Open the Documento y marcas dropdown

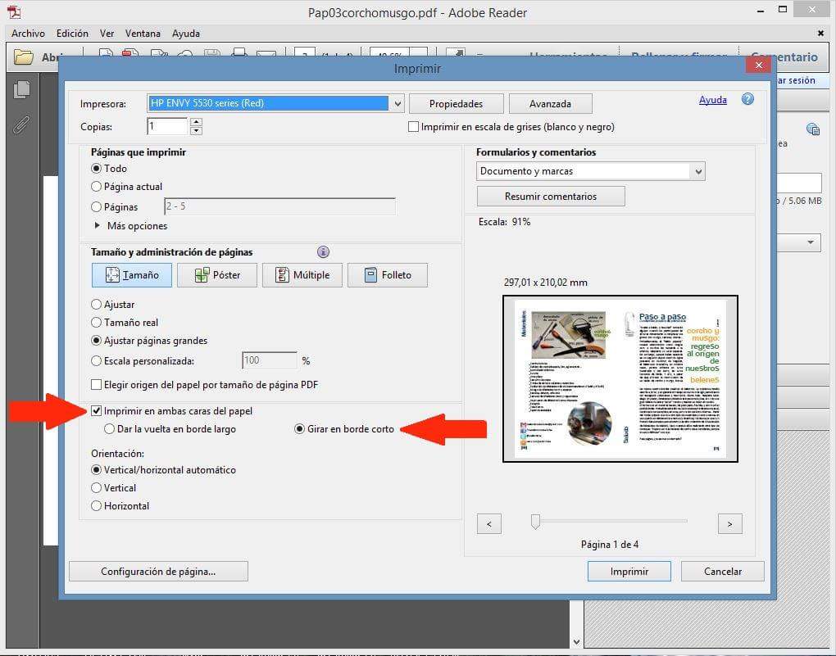(697, 171)
